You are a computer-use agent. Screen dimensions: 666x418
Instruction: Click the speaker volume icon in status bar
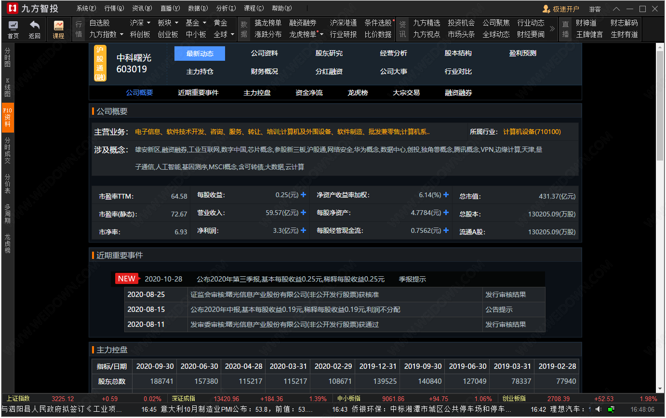tap(598, 409)
